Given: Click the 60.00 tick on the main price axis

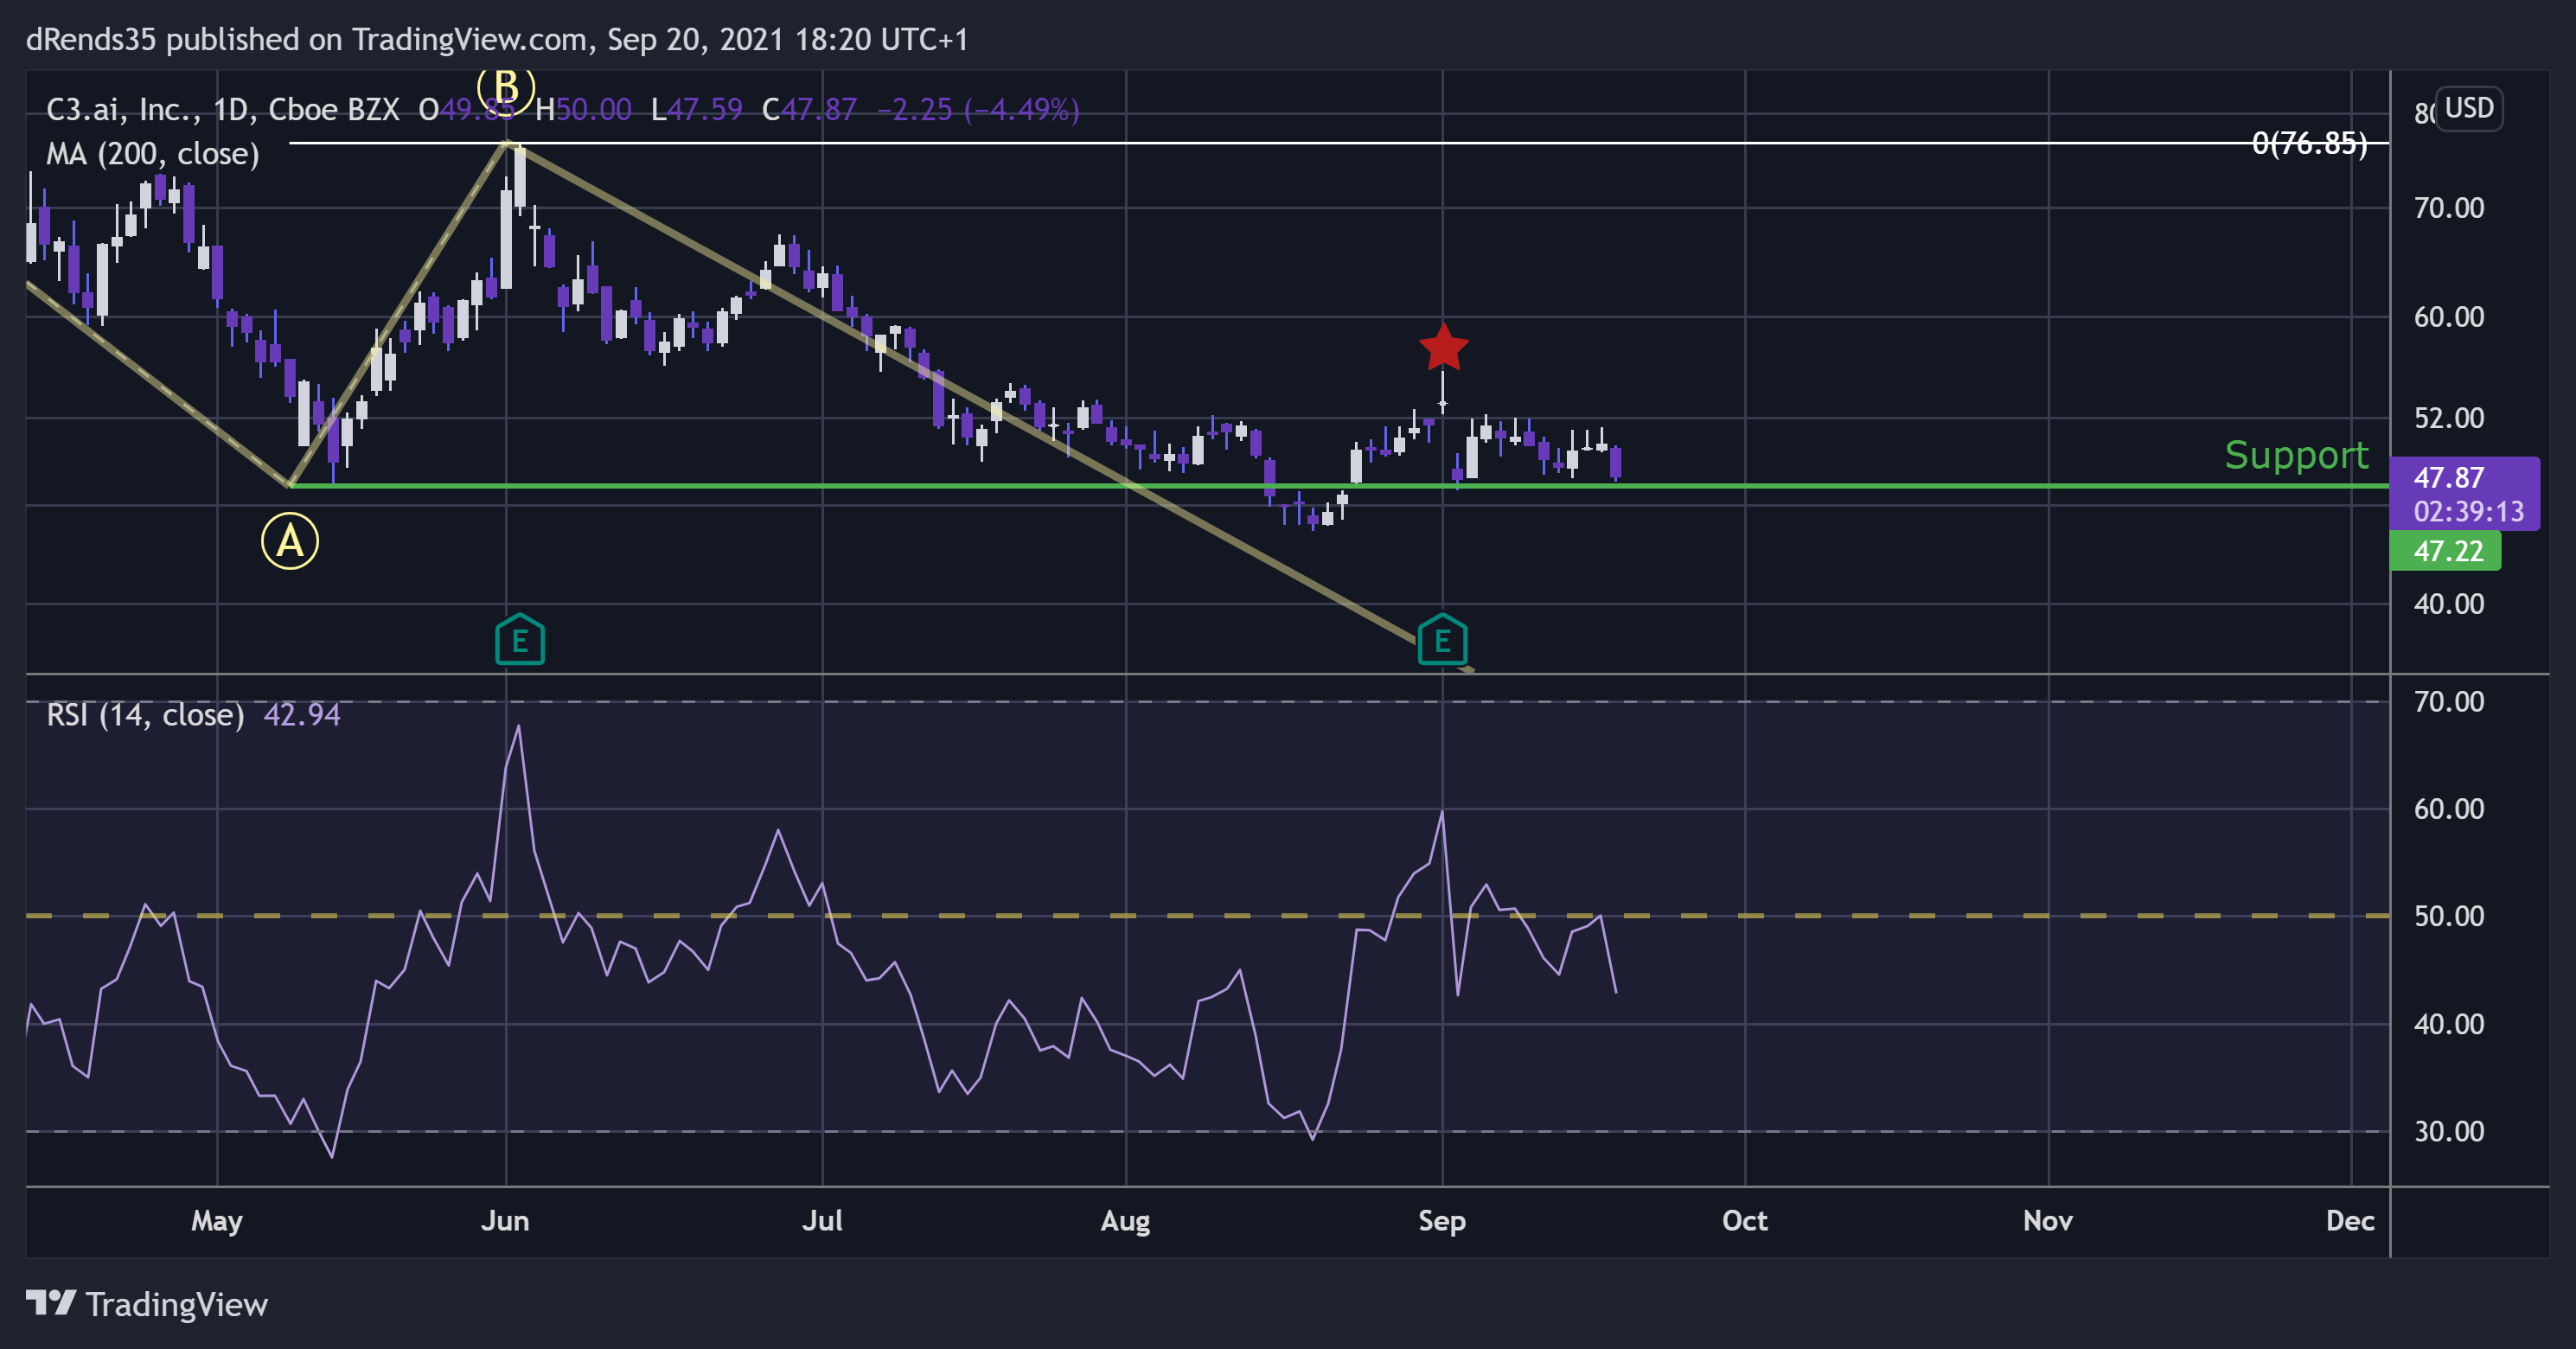Looking at the screenshot, I should coord(2449,317).
